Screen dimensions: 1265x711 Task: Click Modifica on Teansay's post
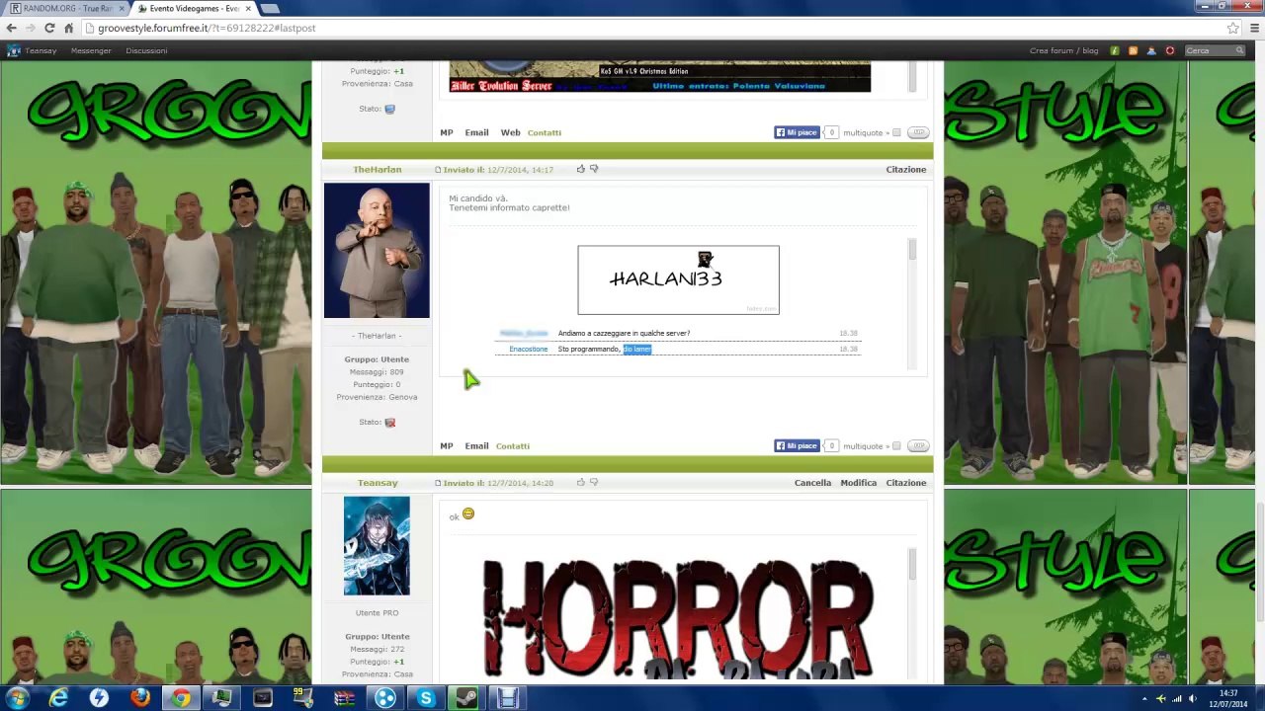[x=858, y=483]
